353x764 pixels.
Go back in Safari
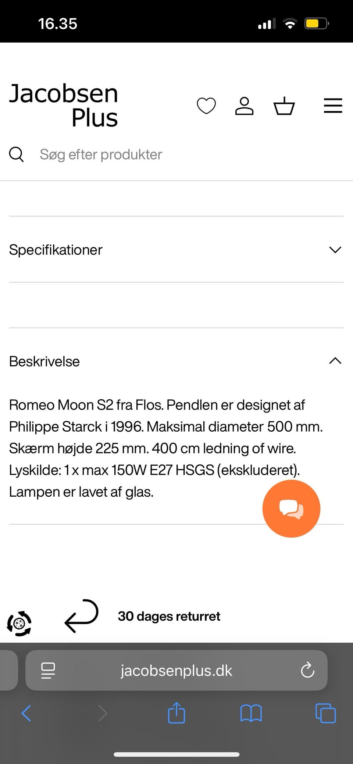coord(26,713)
